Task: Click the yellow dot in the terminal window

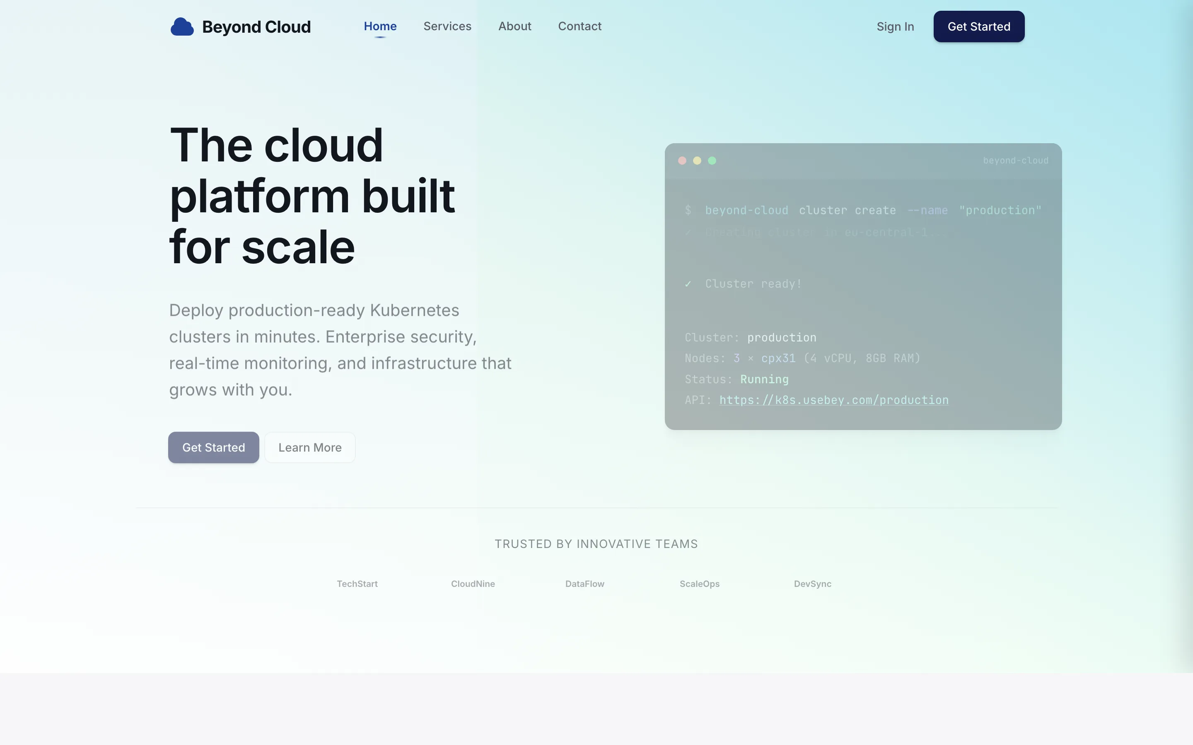Action: [x=697, y=160]
